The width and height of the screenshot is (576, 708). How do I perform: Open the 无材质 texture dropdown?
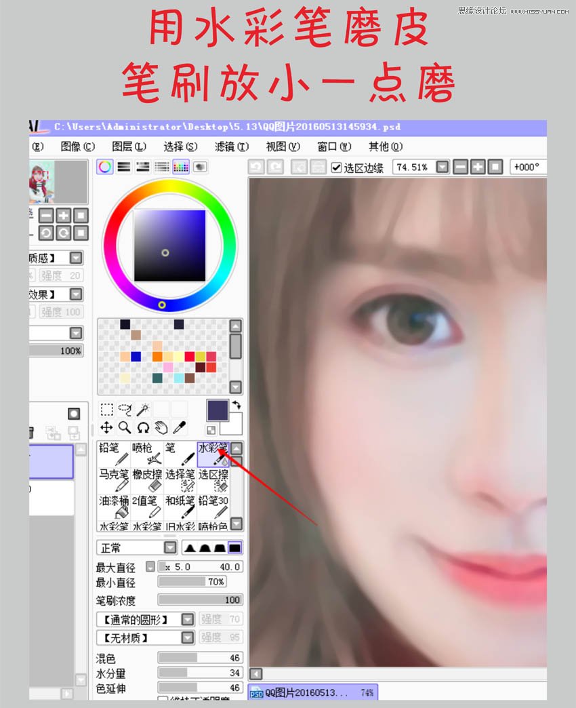[188, 637]
